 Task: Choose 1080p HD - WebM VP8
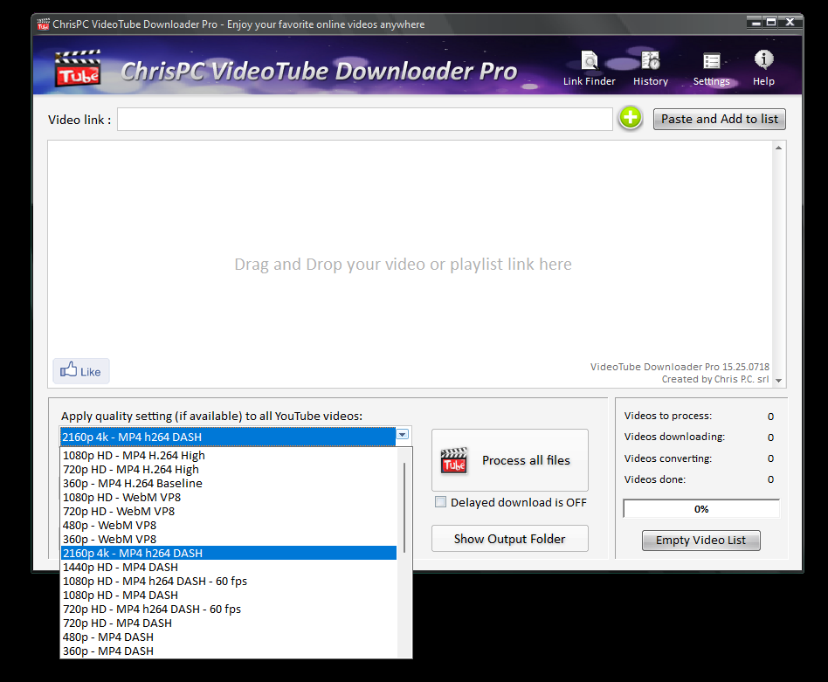coord(228,497)
